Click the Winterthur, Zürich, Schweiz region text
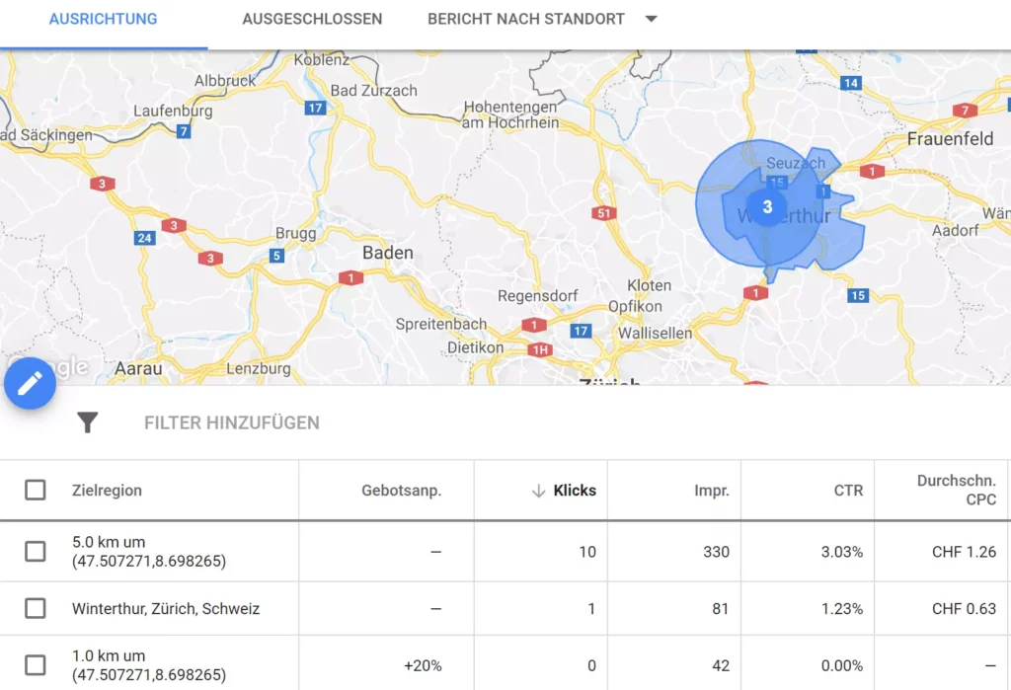 (x=166, y=609)
